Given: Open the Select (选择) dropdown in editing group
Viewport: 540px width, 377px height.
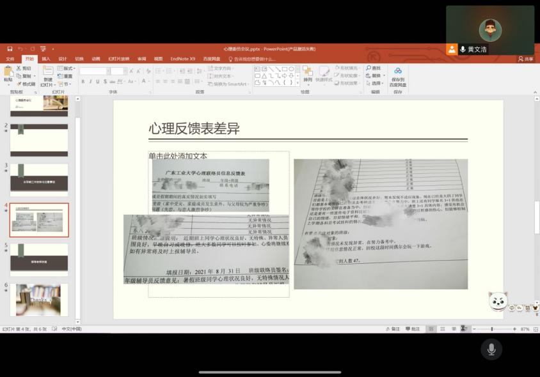Looking at the screenshot, I should [375, 83].
